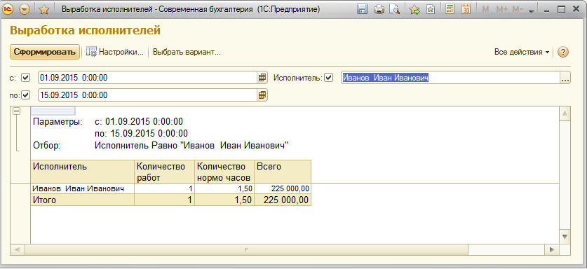
Task: Click the end date field 15.09.2015
Action: 148,95
